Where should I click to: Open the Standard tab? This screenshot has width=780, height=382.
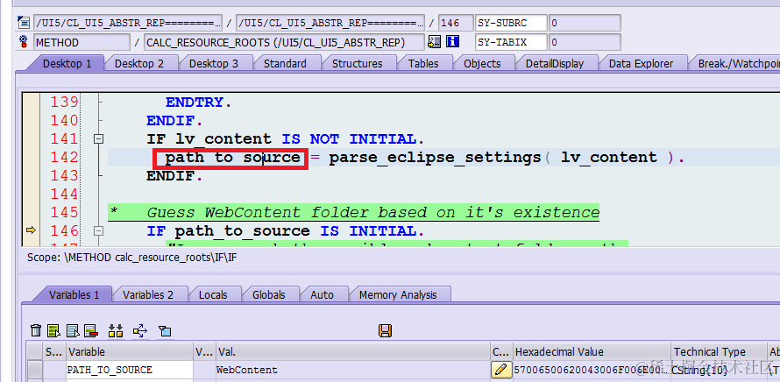pos(285,64)
